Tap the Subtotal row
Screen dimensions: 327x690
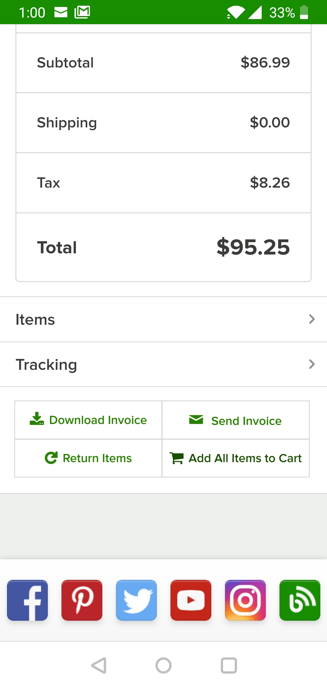coord(163,63)
